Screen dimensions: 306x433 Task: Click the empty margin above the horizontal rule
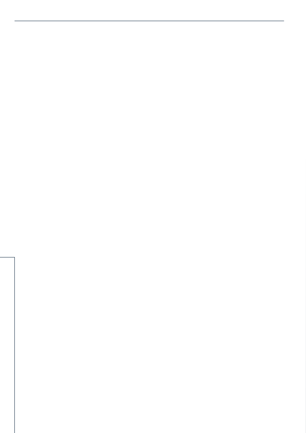[x=149, y=10]
